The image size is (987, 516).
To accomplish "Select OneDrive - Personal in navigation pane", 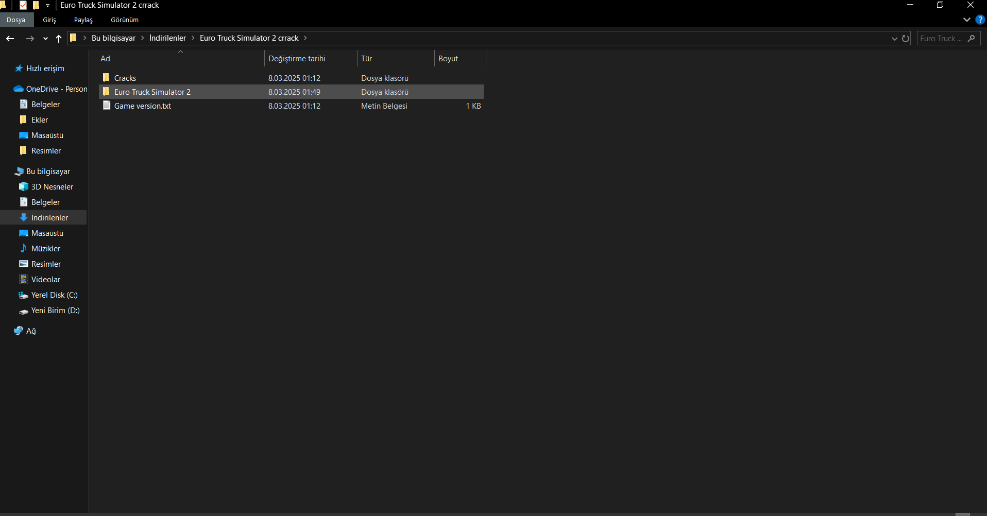I will click(x=57, y=89).
